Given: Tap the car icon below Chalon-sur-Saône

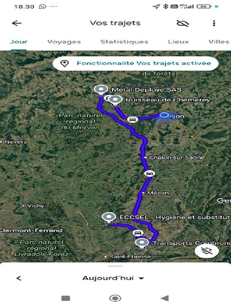Looking at the screenshot, I should 150,174.
